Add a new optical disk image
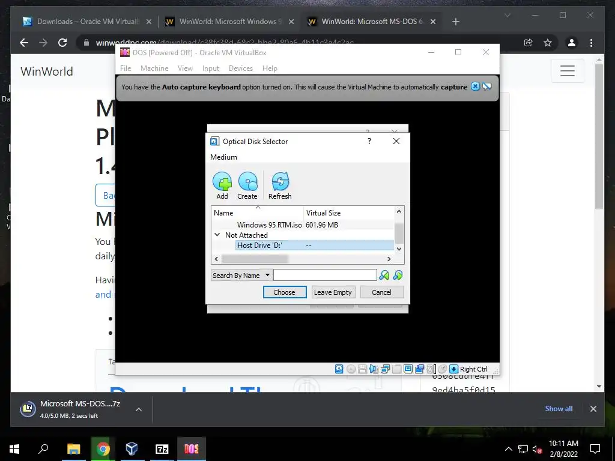 [222, 186]
